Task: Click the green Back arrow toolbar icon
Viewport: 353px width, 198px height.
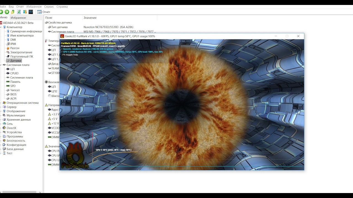Action: click(1, 12)
